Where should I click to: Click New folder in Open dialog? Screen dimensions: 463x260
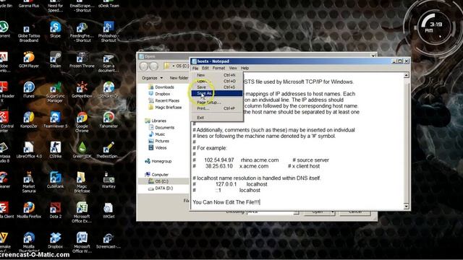(179, 78)
